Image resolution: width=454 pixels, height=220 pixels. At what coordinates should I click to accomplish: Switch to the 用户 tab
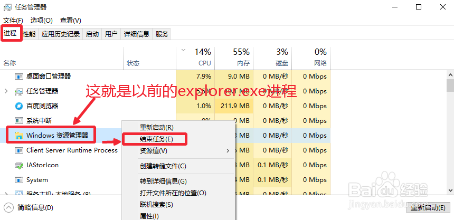[111, 34]
